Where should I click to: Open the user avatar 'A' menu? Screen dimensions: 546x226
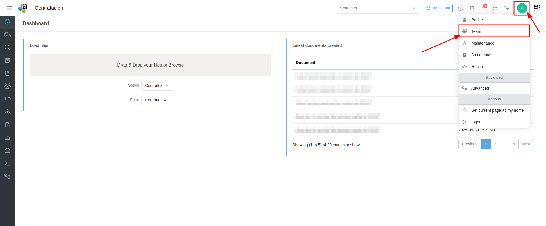click(x=522, y=8)
